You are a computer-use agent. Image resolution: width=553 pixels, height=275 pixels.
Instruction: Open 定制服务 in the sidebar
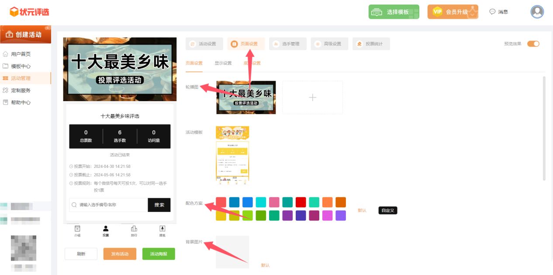pos(21,90)
